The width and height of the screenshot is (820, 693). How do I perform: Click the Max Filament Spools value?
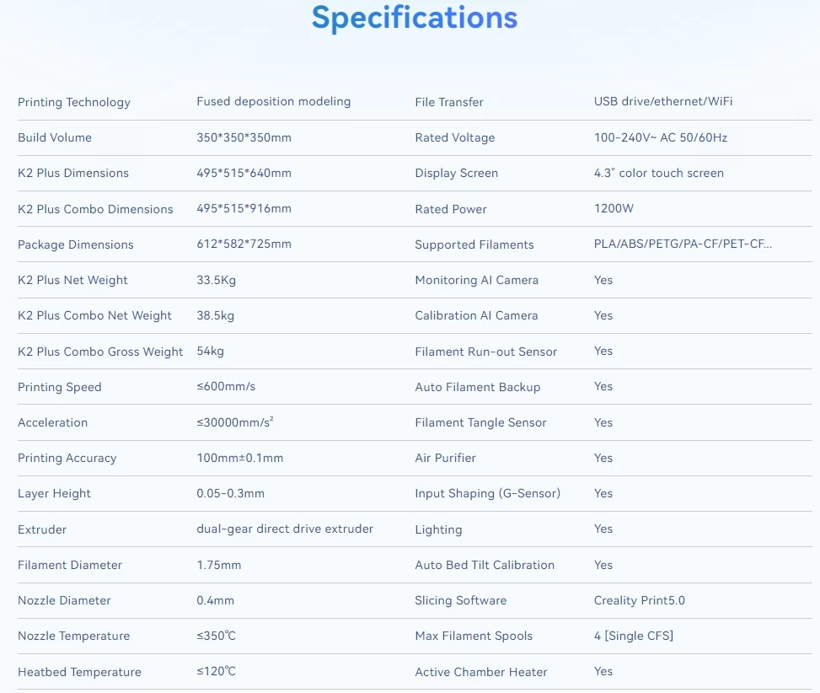(x=633, y=636)
